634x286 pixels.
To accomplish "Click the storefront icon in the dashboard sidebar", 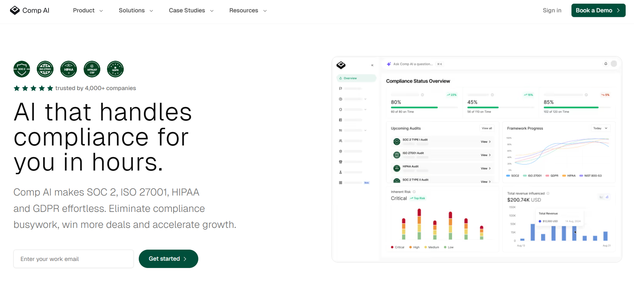I will click(340, 162).
